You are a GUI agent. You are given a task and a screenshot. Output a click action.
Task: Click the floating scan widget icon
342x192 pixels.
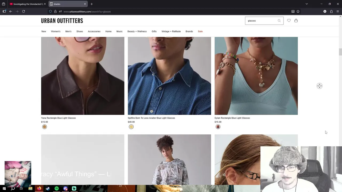320,86
